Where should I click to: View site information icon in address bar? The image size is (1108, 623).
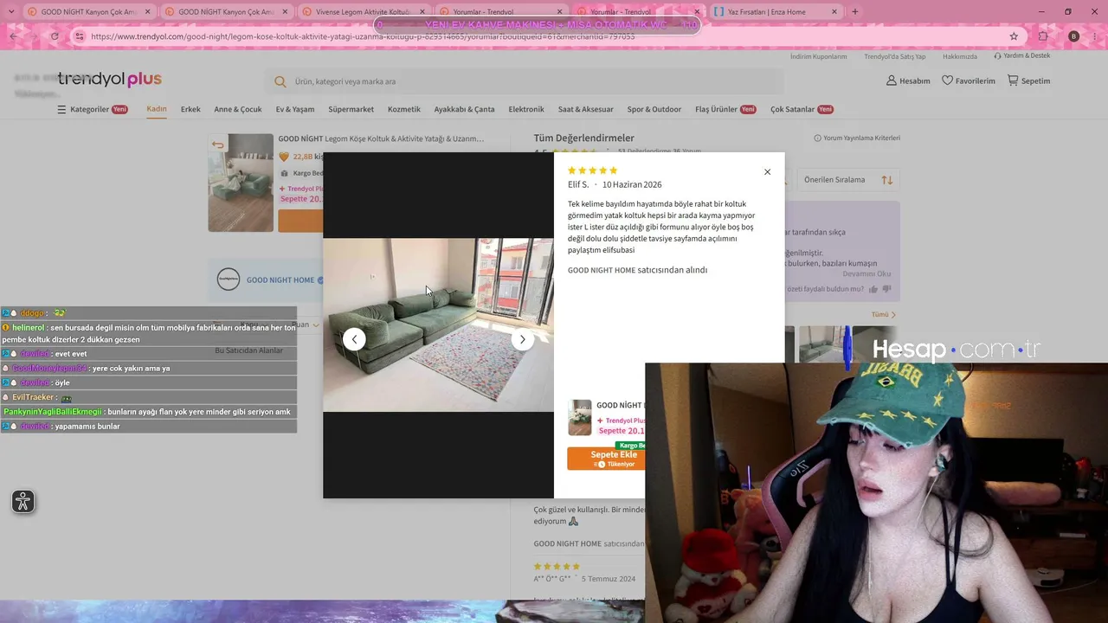coord(80,36)
